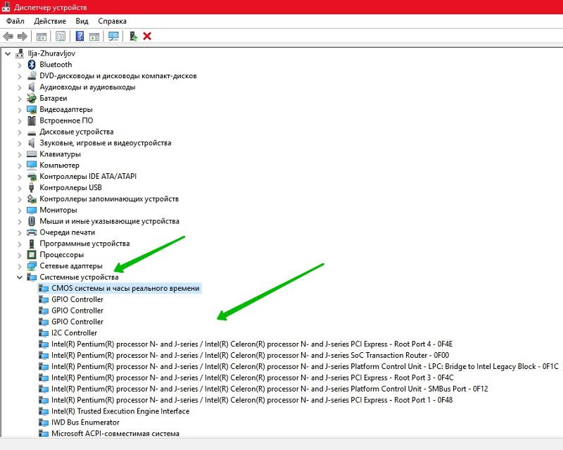Click the Батареи battery icon
The height and width of the screenshot is (450, 563).
click(x=32, y=98)
